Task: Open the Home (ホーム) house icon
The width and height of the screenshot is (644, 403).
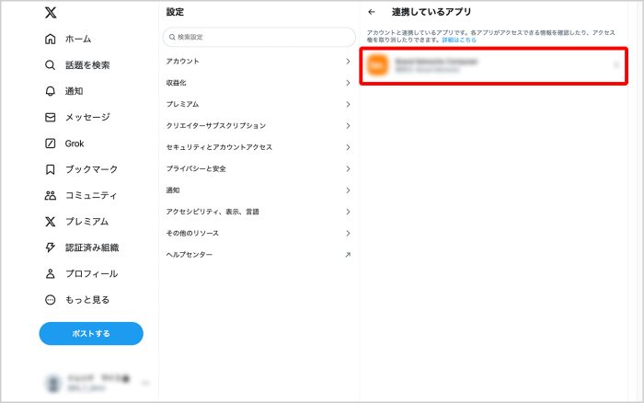Action: click(x=51, y=40)
